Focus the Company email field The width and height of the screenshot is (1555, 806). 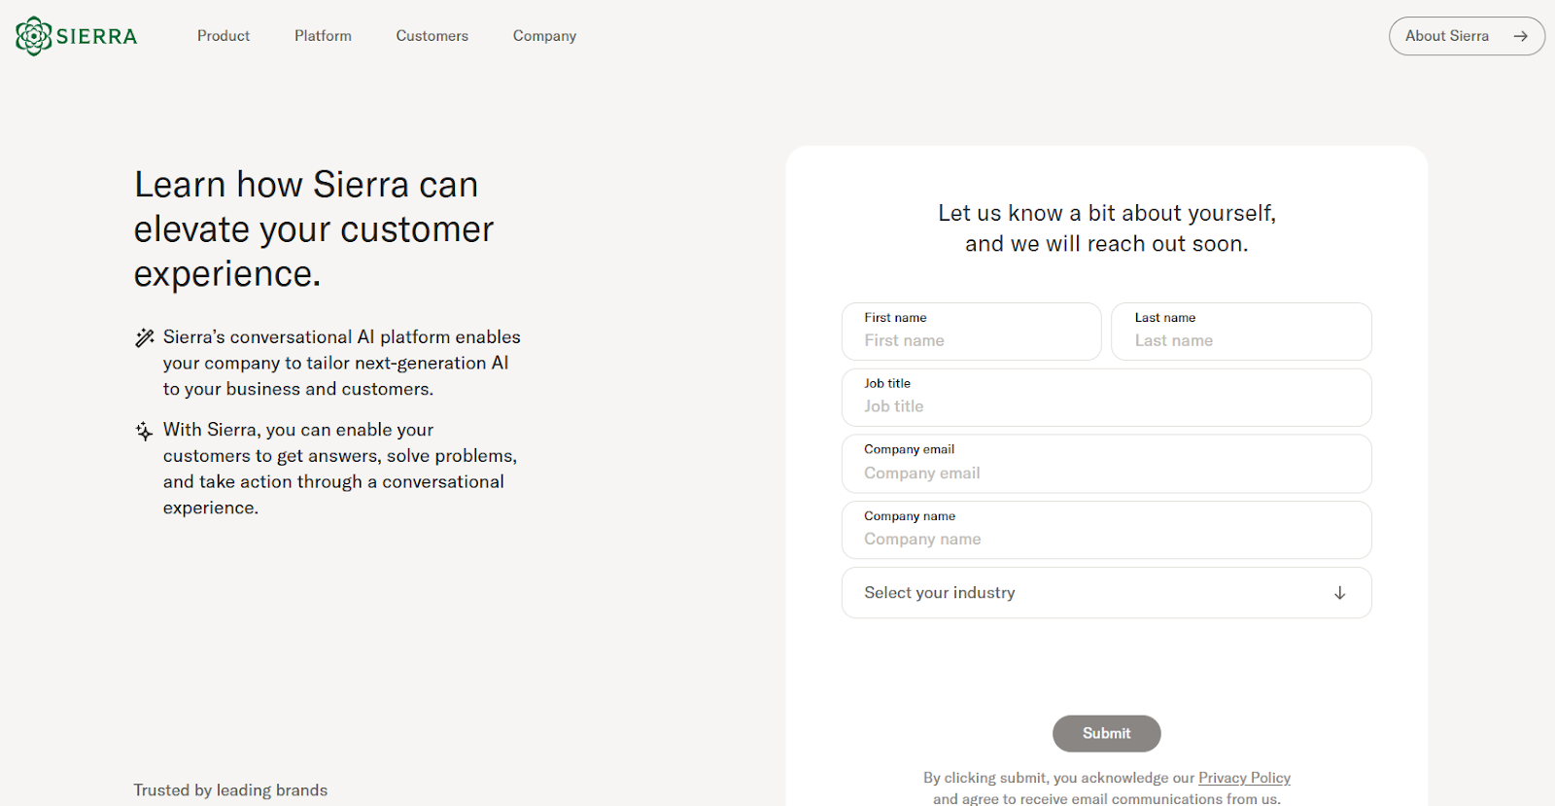[1106, 473]
